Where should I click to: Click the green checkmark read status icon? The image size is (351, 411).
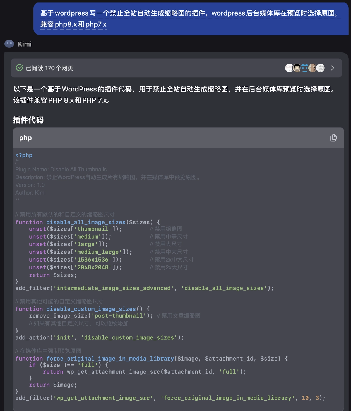[19, 68]
